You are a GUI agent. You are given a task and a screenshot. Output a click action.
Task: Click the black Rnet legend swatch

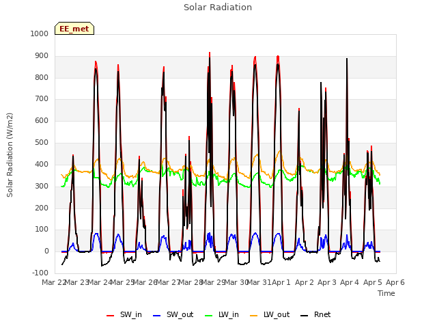click(x=304, y=316)
